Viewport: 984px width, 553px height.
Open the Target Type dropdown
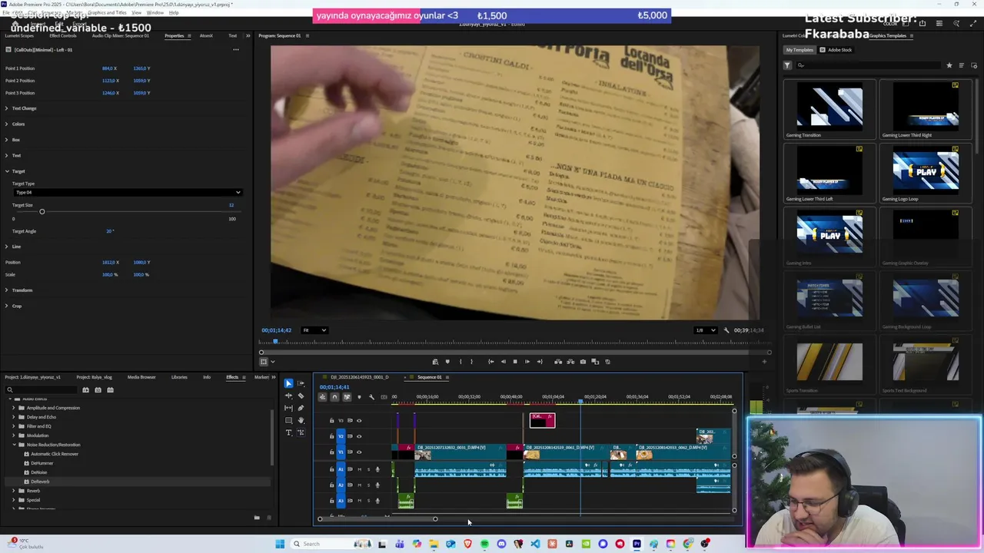pos(127,192)
